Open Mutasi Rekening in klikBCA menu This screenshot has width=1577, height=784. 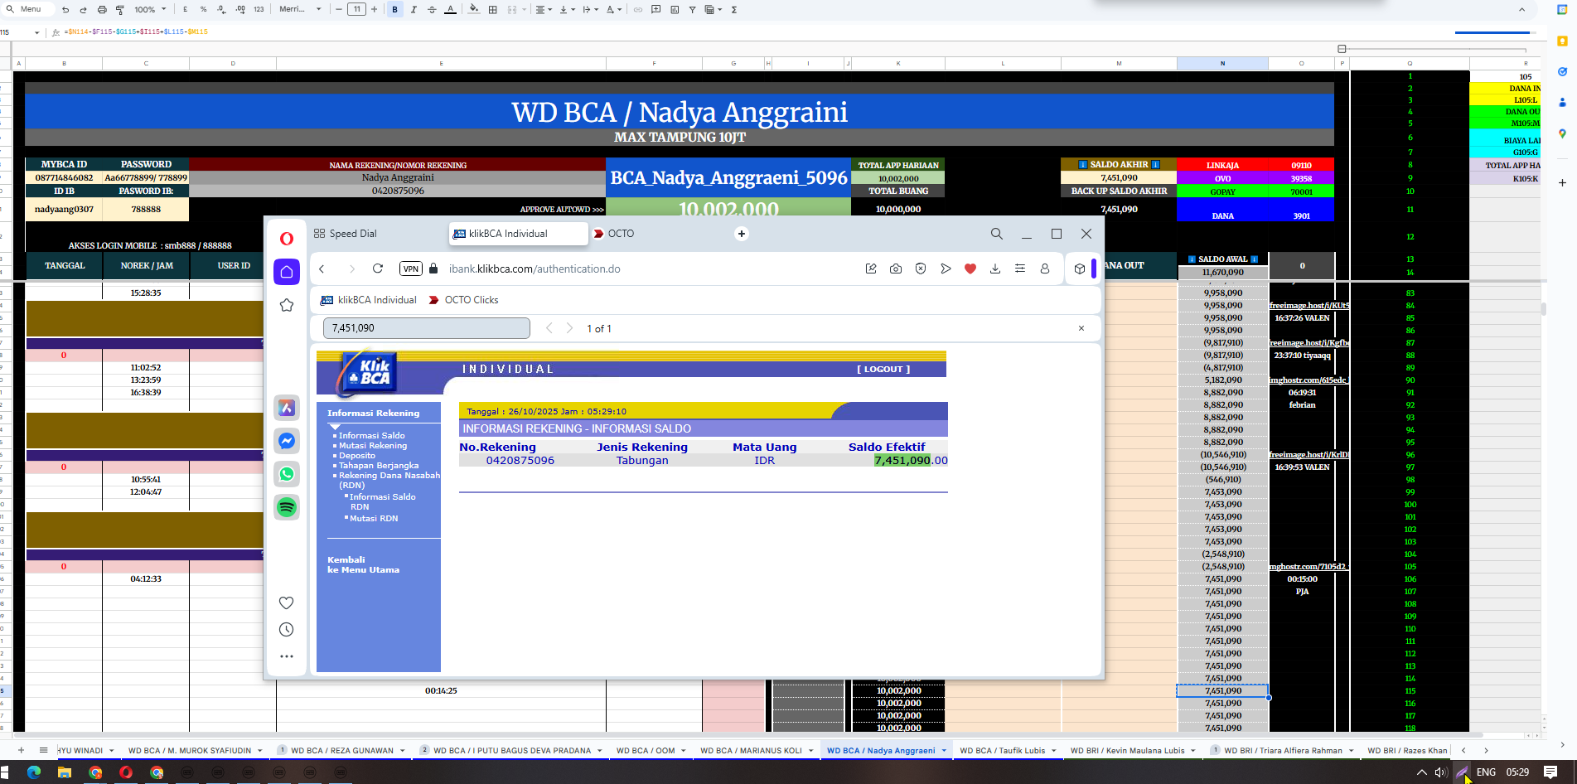(x=373, y=446)
